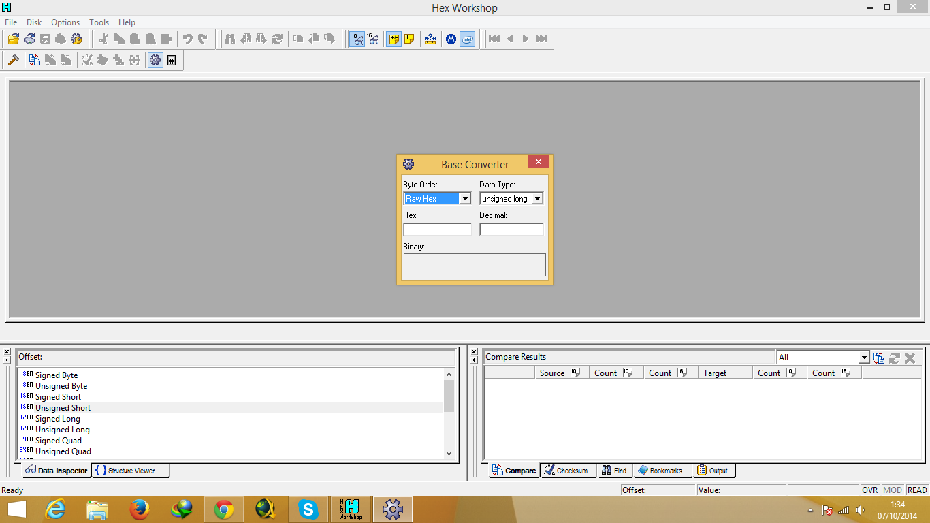Screen dimensions: 930x523
Task: Click the Windows Start button
Action: click(x=16, y=509)
